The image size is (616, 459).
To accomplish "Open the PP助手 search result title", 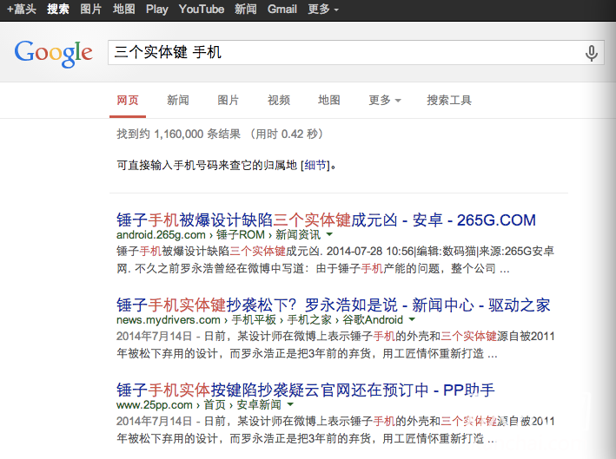I will tap(305, 390).
